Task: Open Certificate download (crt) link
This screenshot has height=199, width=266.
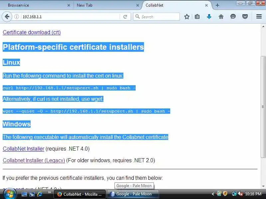Action: [32, 32]
